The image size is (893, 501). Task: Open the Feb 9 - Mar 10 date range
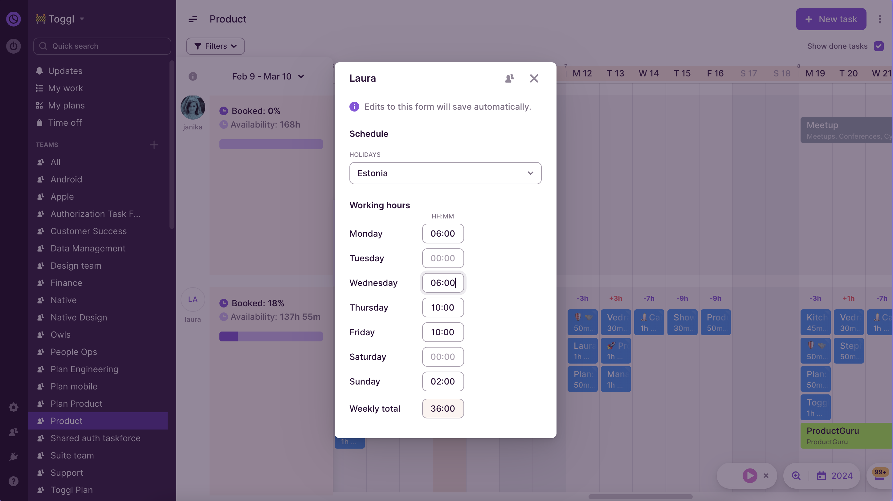click(x=267, y=76)
